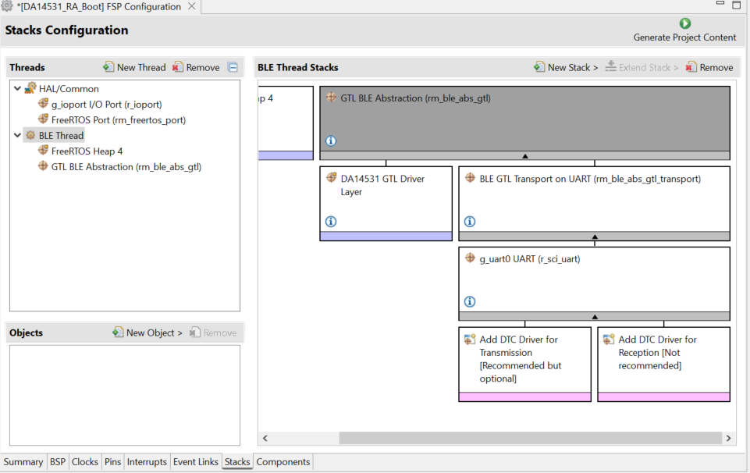Switch to the Components tab
The width and height of the screenshot is (750, 473).
[x=283, y=461]
